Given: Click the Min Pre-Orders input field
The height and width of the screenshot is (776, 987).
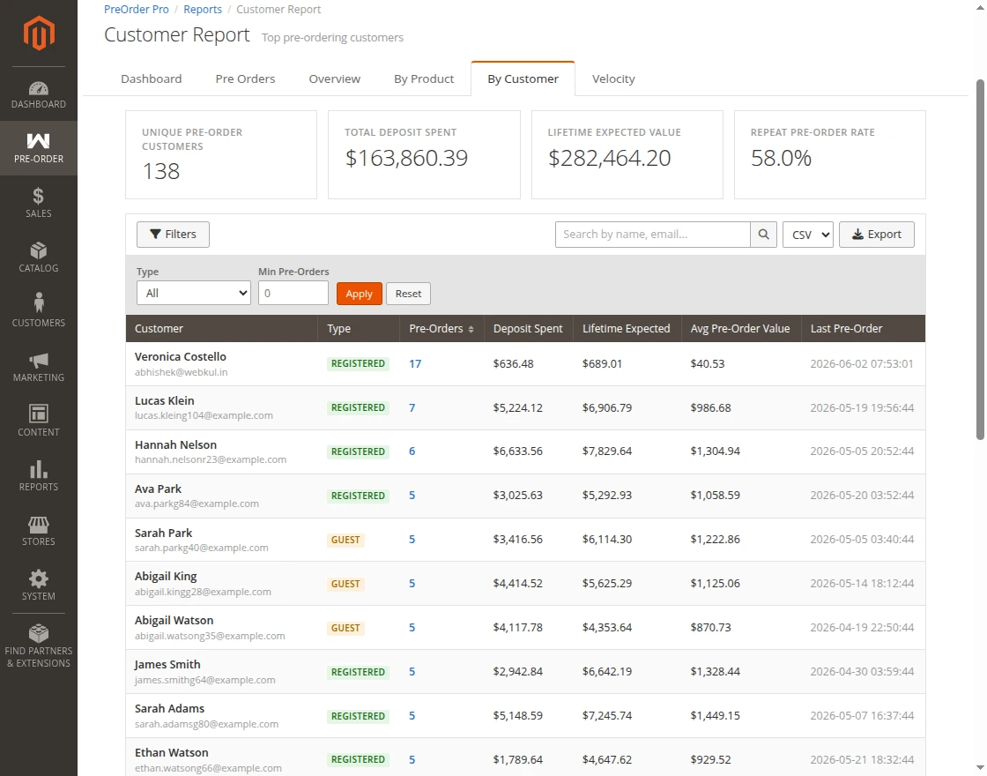Looking at the screenshot, I should coord(293,293).
